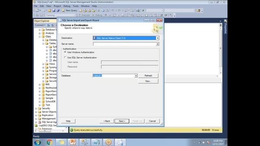Open Google Chrome from the taskbar

[x=49, y=142]
